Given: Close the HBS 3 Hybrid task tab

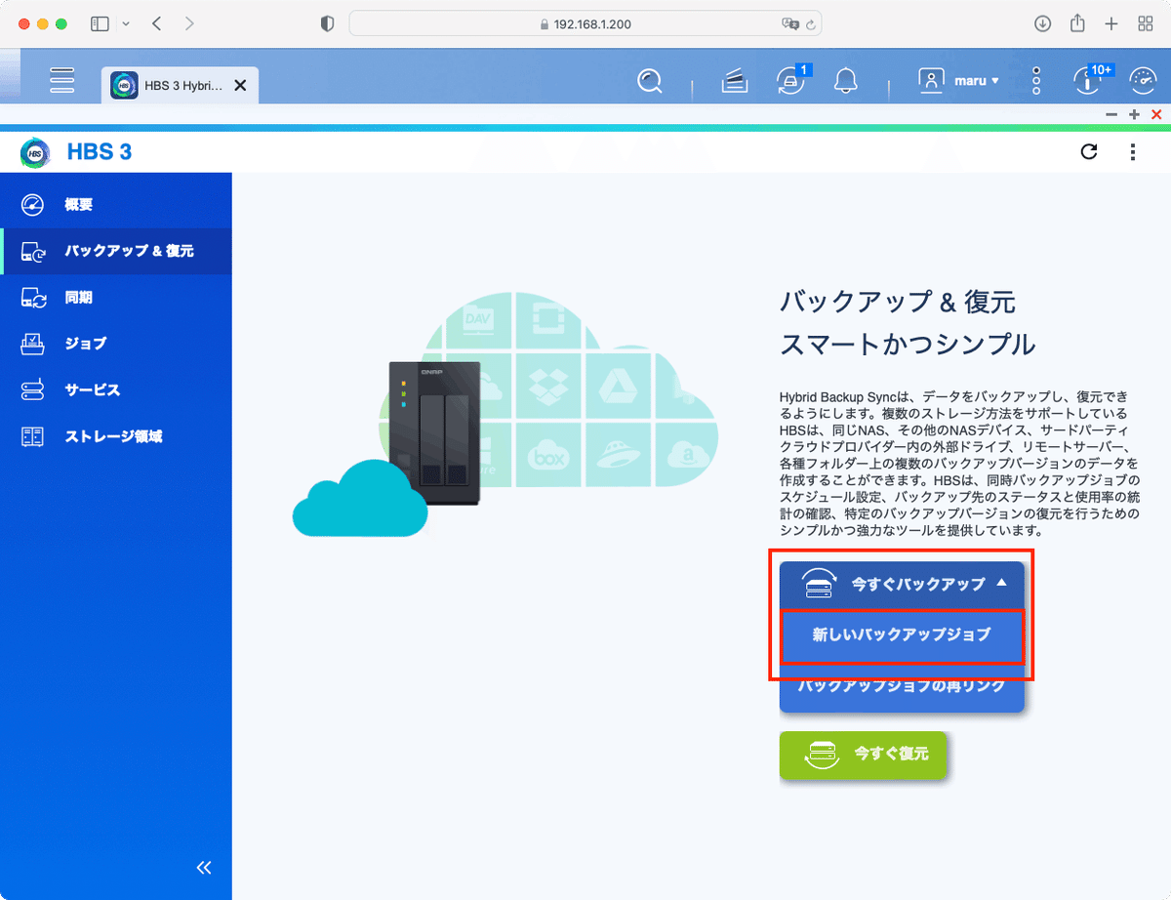Looking at the screenshot, I should click(240, 86).
